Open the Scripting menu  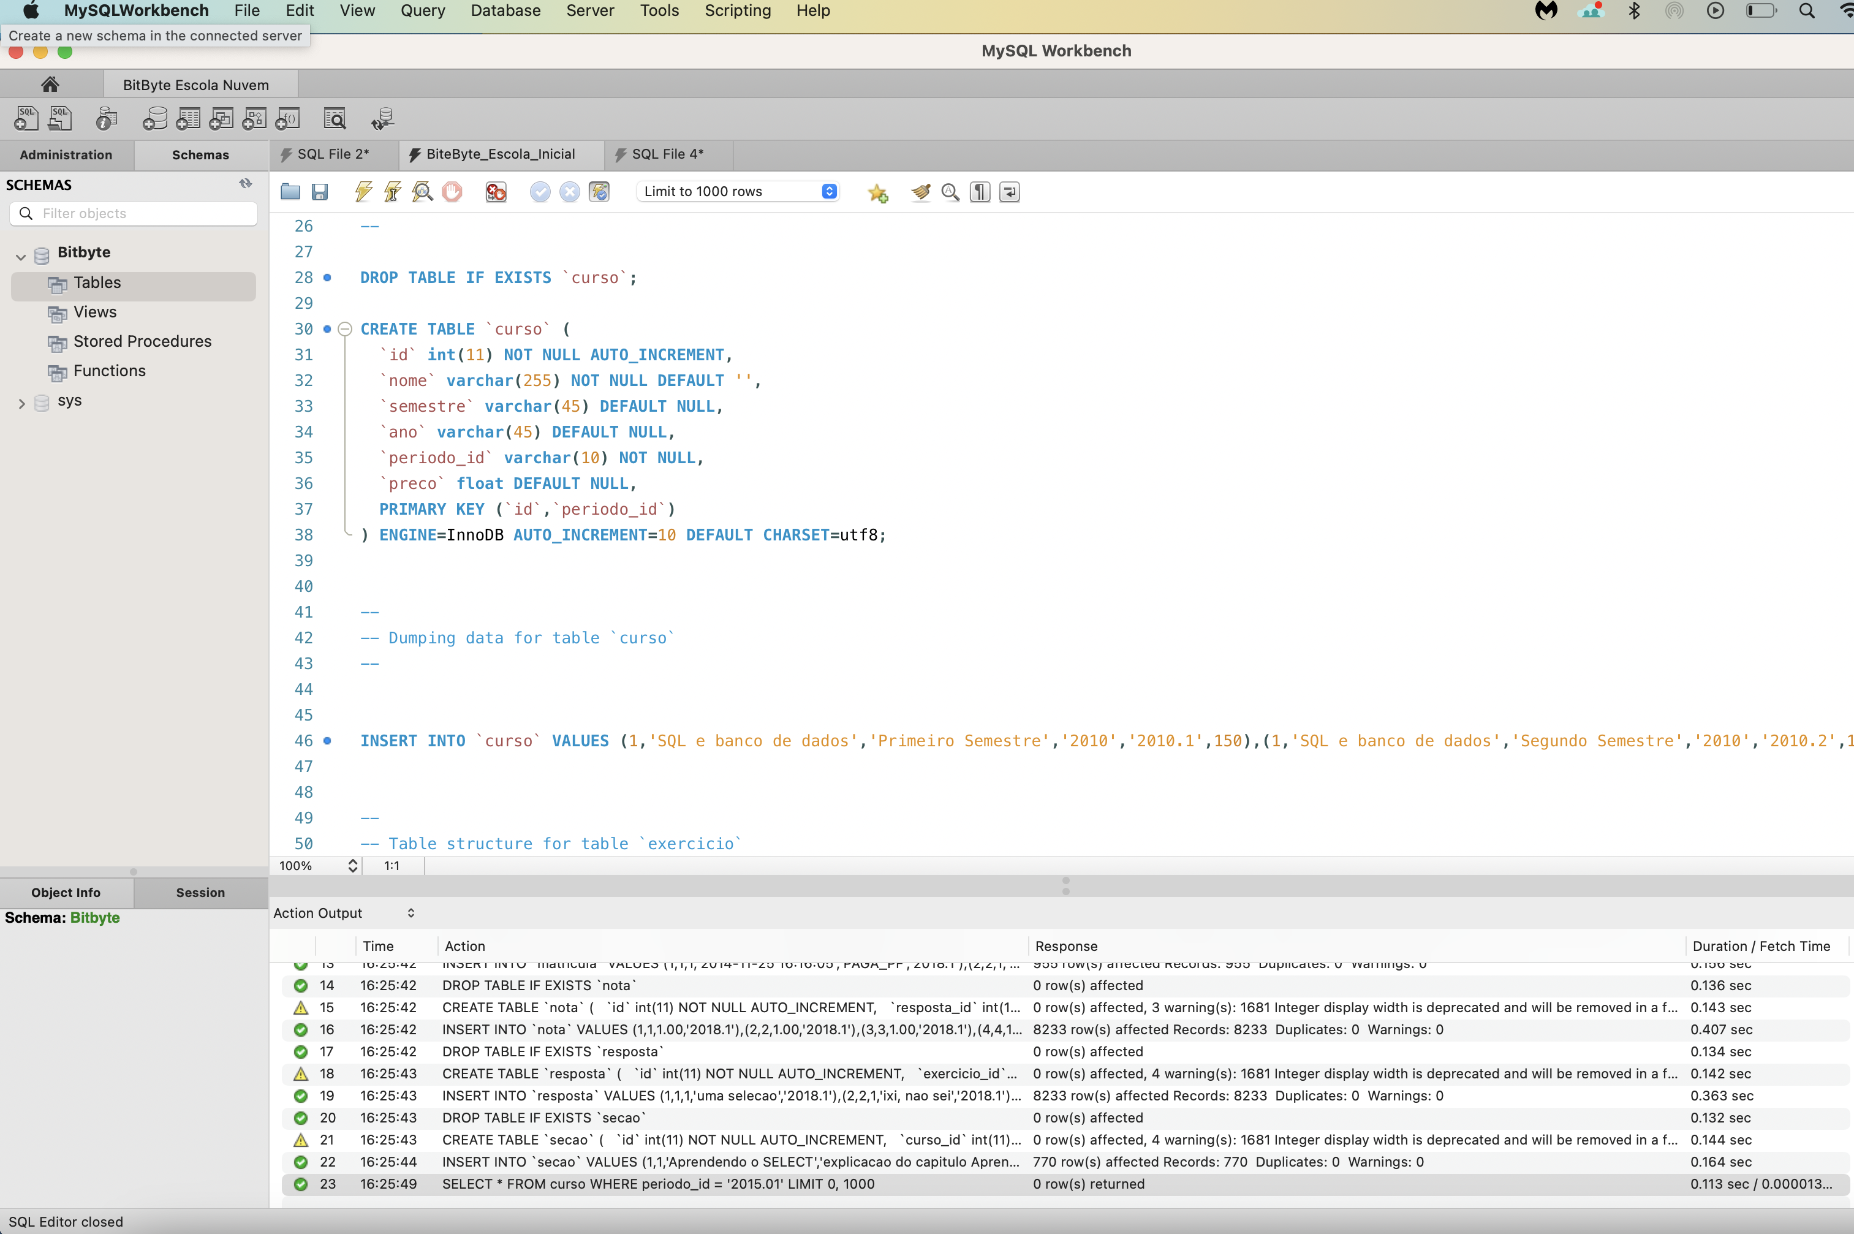pyautogui.click(x=737, y=11)
